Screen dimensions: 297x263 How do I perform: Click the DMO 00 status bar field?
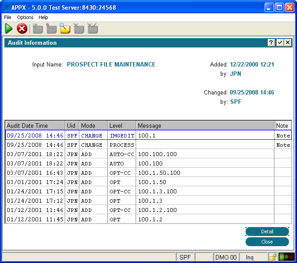(x=226, y=257)
